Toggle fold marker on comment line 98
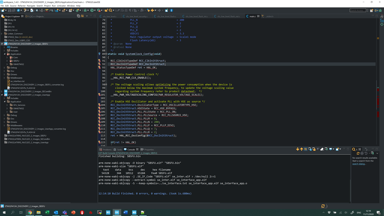This screenshot has height=216, width=384. (106, 85)
